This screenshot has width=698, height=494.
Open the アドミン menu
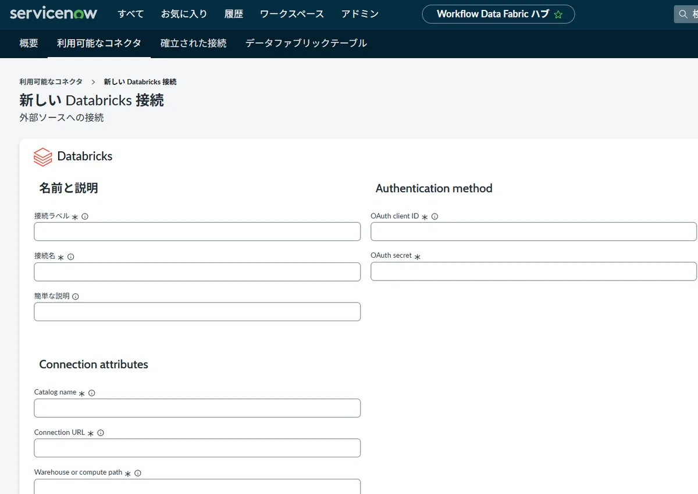(360, 14)
